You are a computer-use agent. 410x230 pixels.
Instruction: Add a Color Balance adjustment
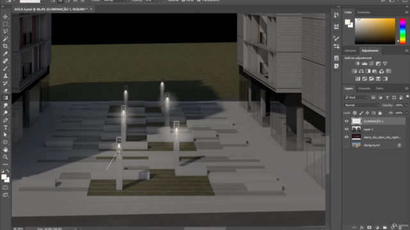tap(361, 71)
